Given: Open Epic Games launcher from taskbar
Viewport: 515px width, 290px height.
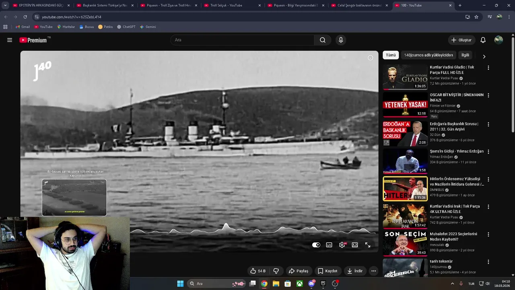Looking at the screenshot, I should 323,284.
